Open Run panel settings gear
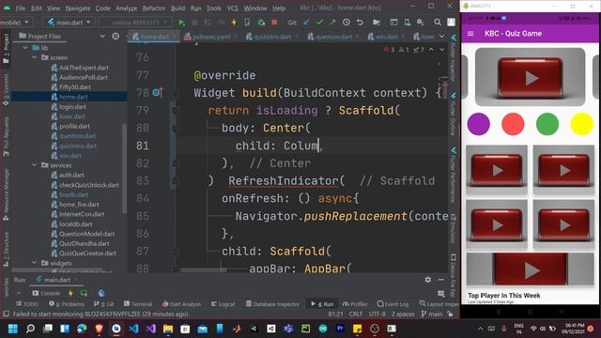 click(428, 280)
